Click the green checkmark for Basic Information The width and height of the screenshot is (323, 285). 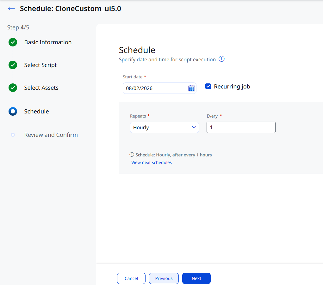[x=13, y=42]
